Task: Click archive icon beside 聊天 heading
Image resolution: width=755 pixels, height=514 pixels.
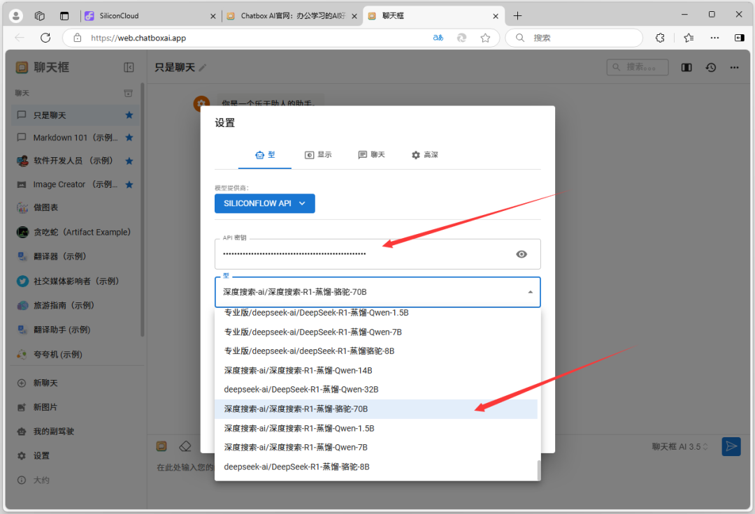Action: click(x=128, y=94)
